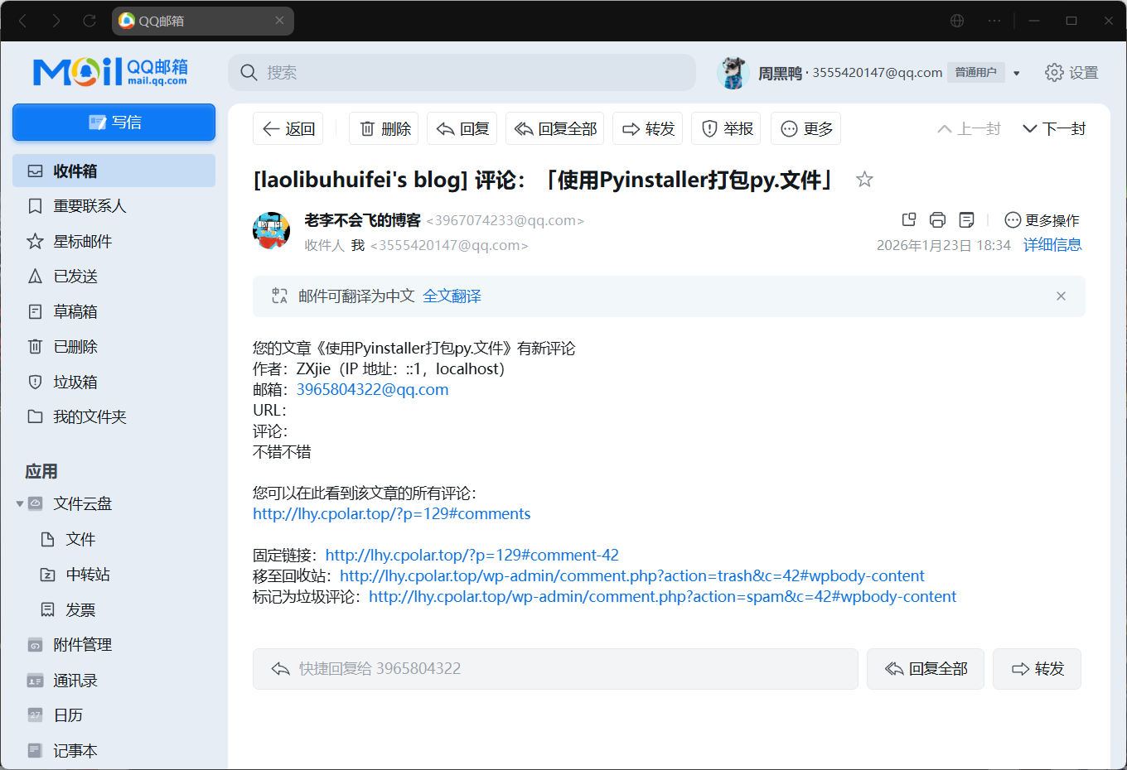
Task: Click the note icon beside print
Action: click(966, 220)
